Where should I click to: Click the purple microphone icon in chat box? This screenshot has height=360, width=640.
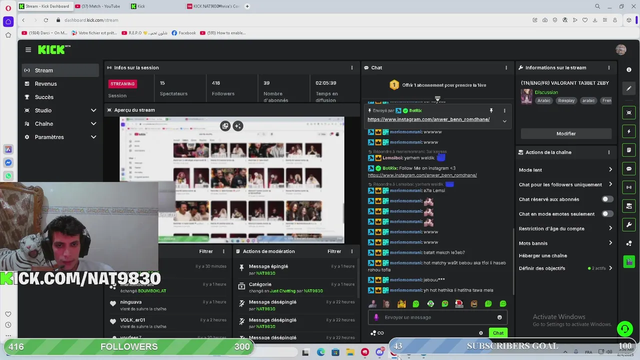376,317
